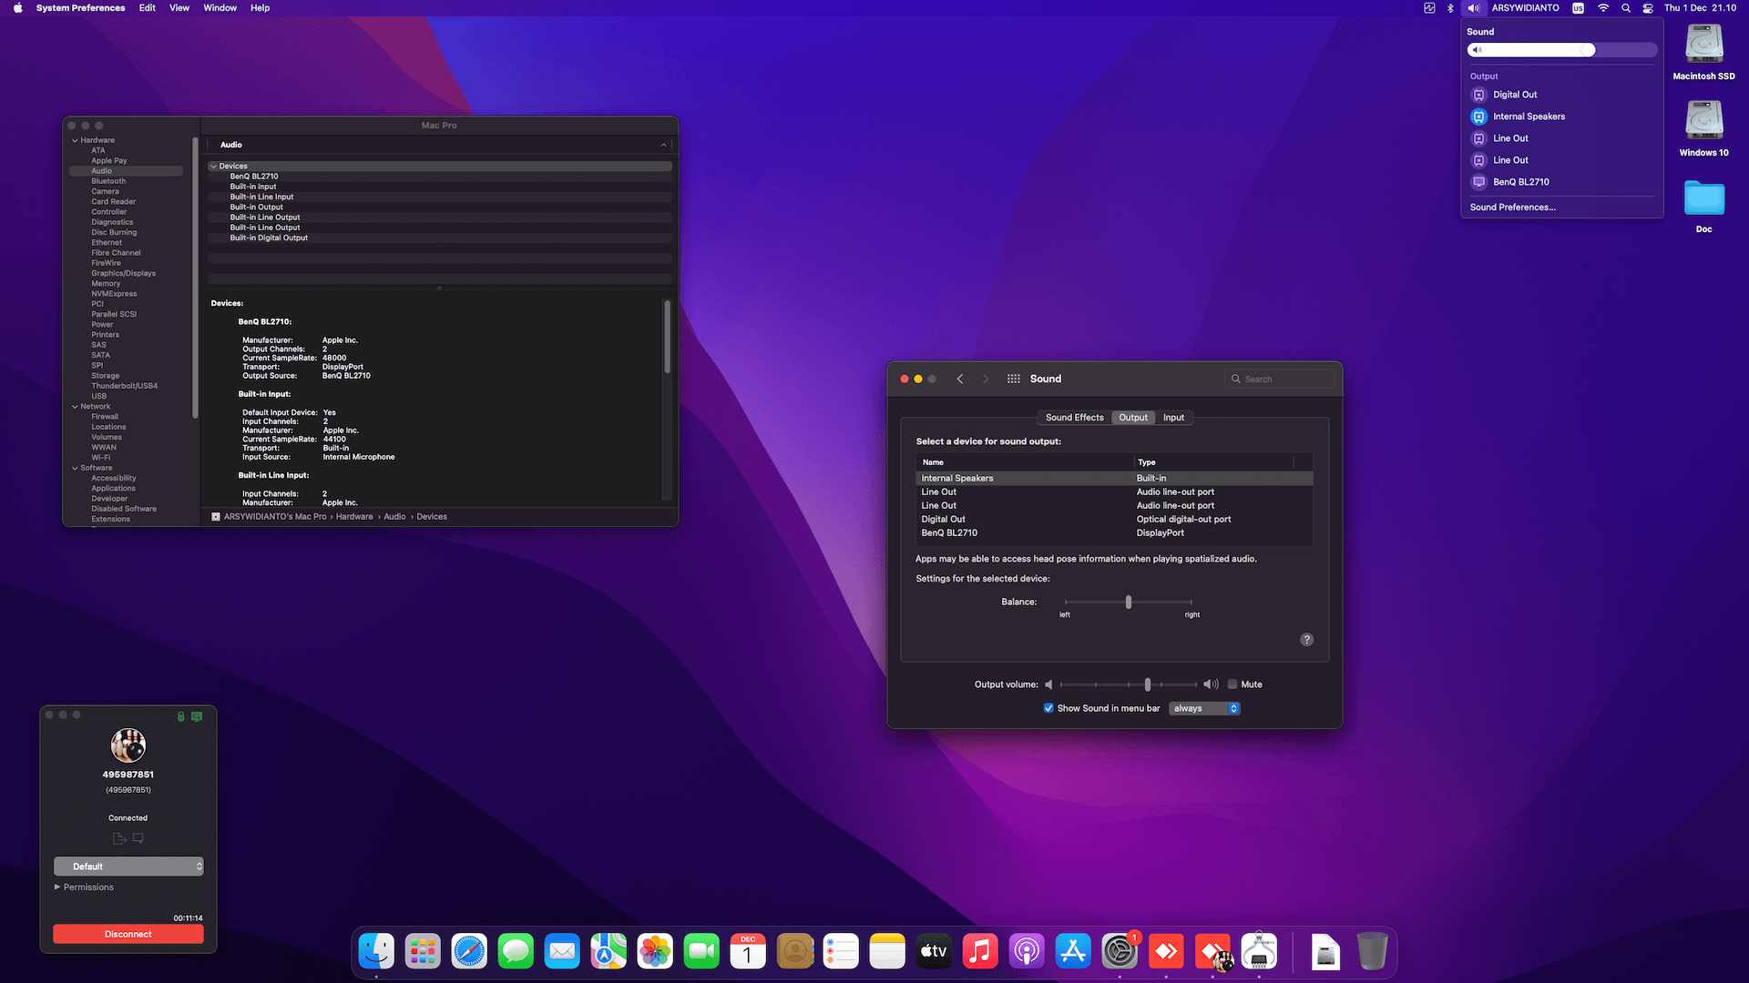This screenshot has height=983, width=1749.
Task: Switch to the Input tab
Action: click(x=1173, y=418)
